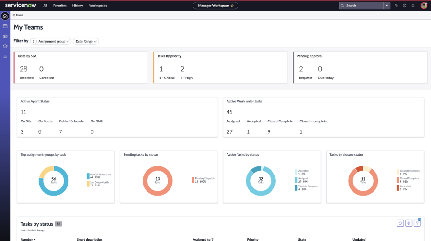Click the Active Work order tasks total 45
This screenshot has height=241, width=431.
tap(229, 112)
